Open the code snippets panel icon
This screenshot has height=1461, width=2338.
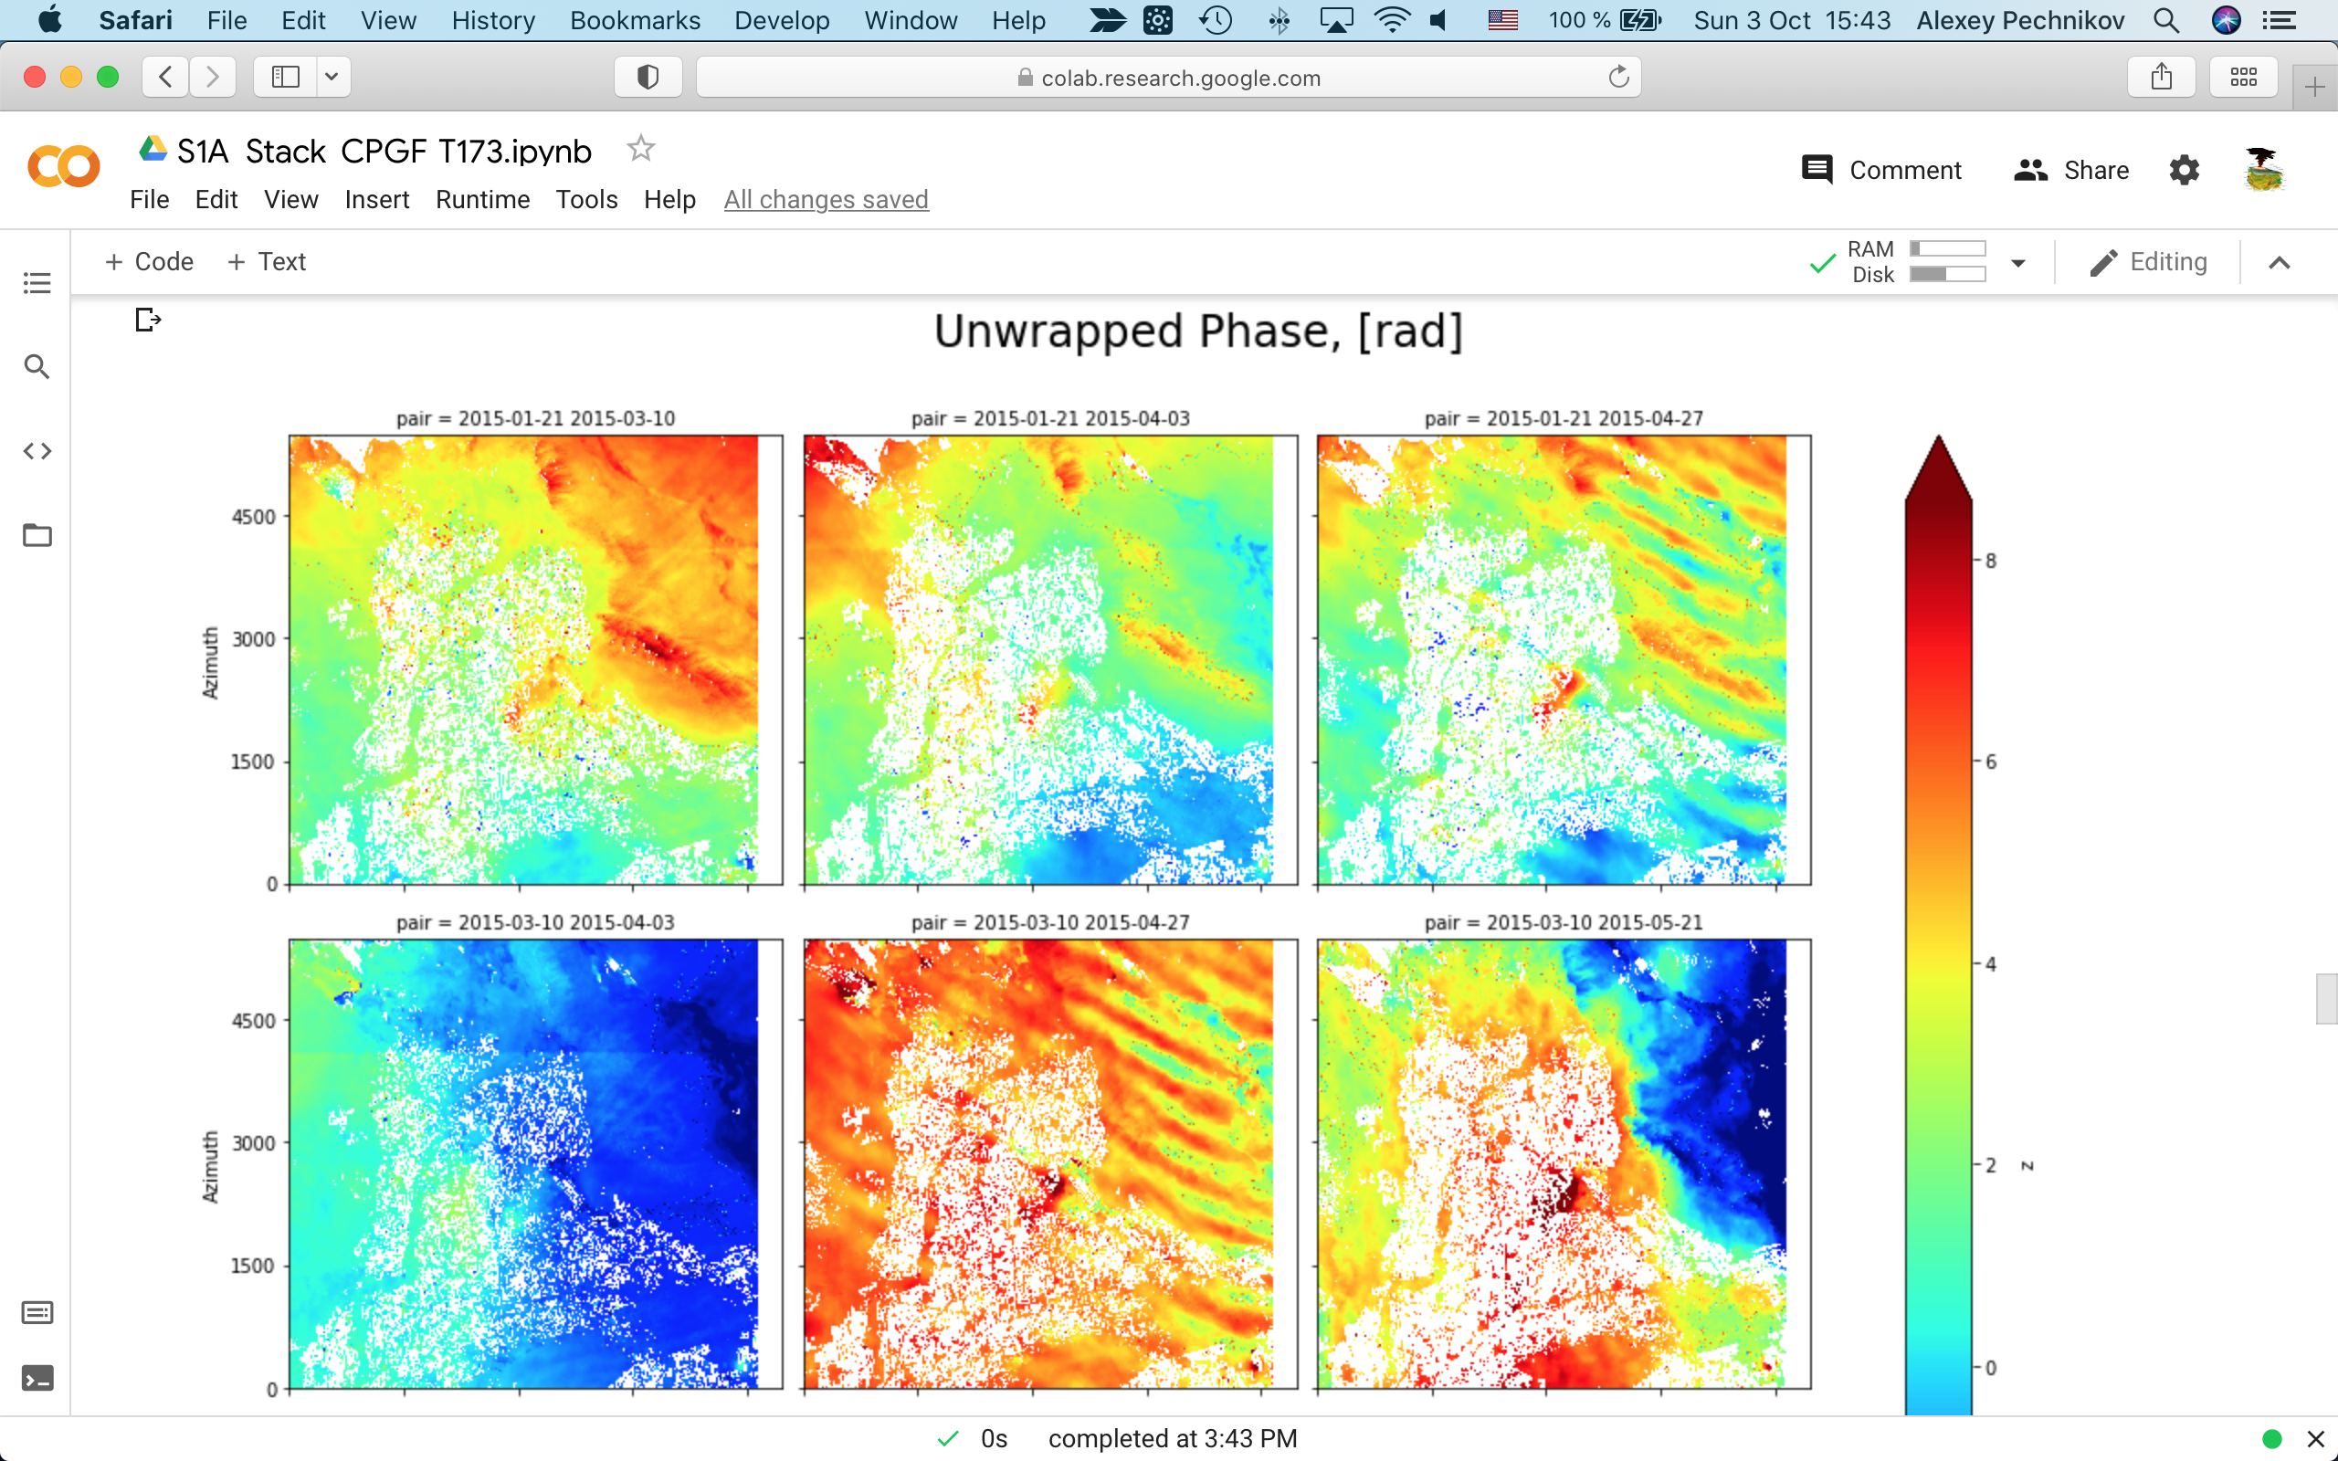click(x=37, y=451)
